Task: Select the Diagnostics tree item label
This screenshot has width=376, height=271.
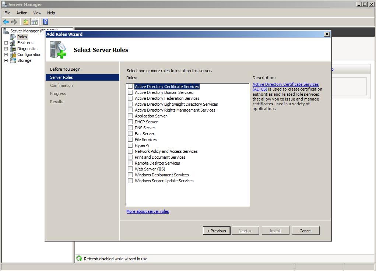Action: (x=27, y=49)
